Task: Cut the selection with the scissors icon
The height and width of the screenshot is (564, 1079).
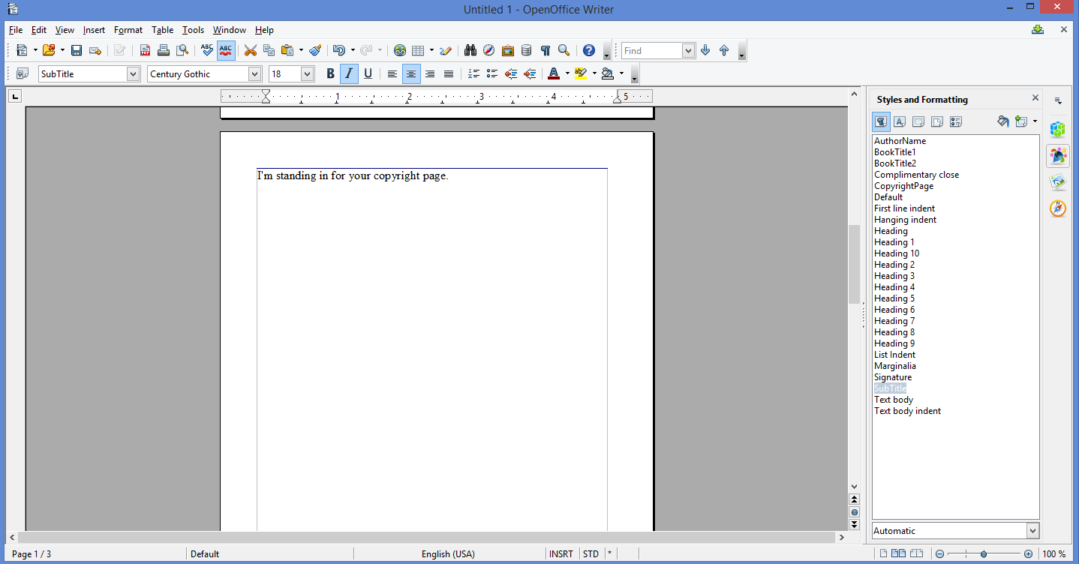Action: coord(251,50)
